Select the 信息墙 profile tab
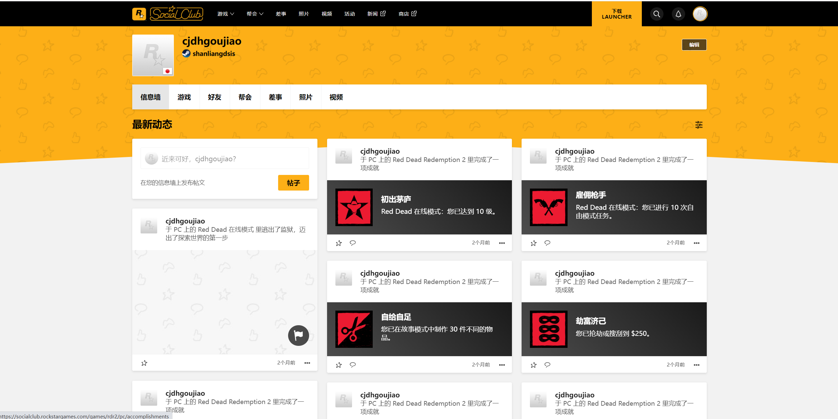 [x=151, y=97]
